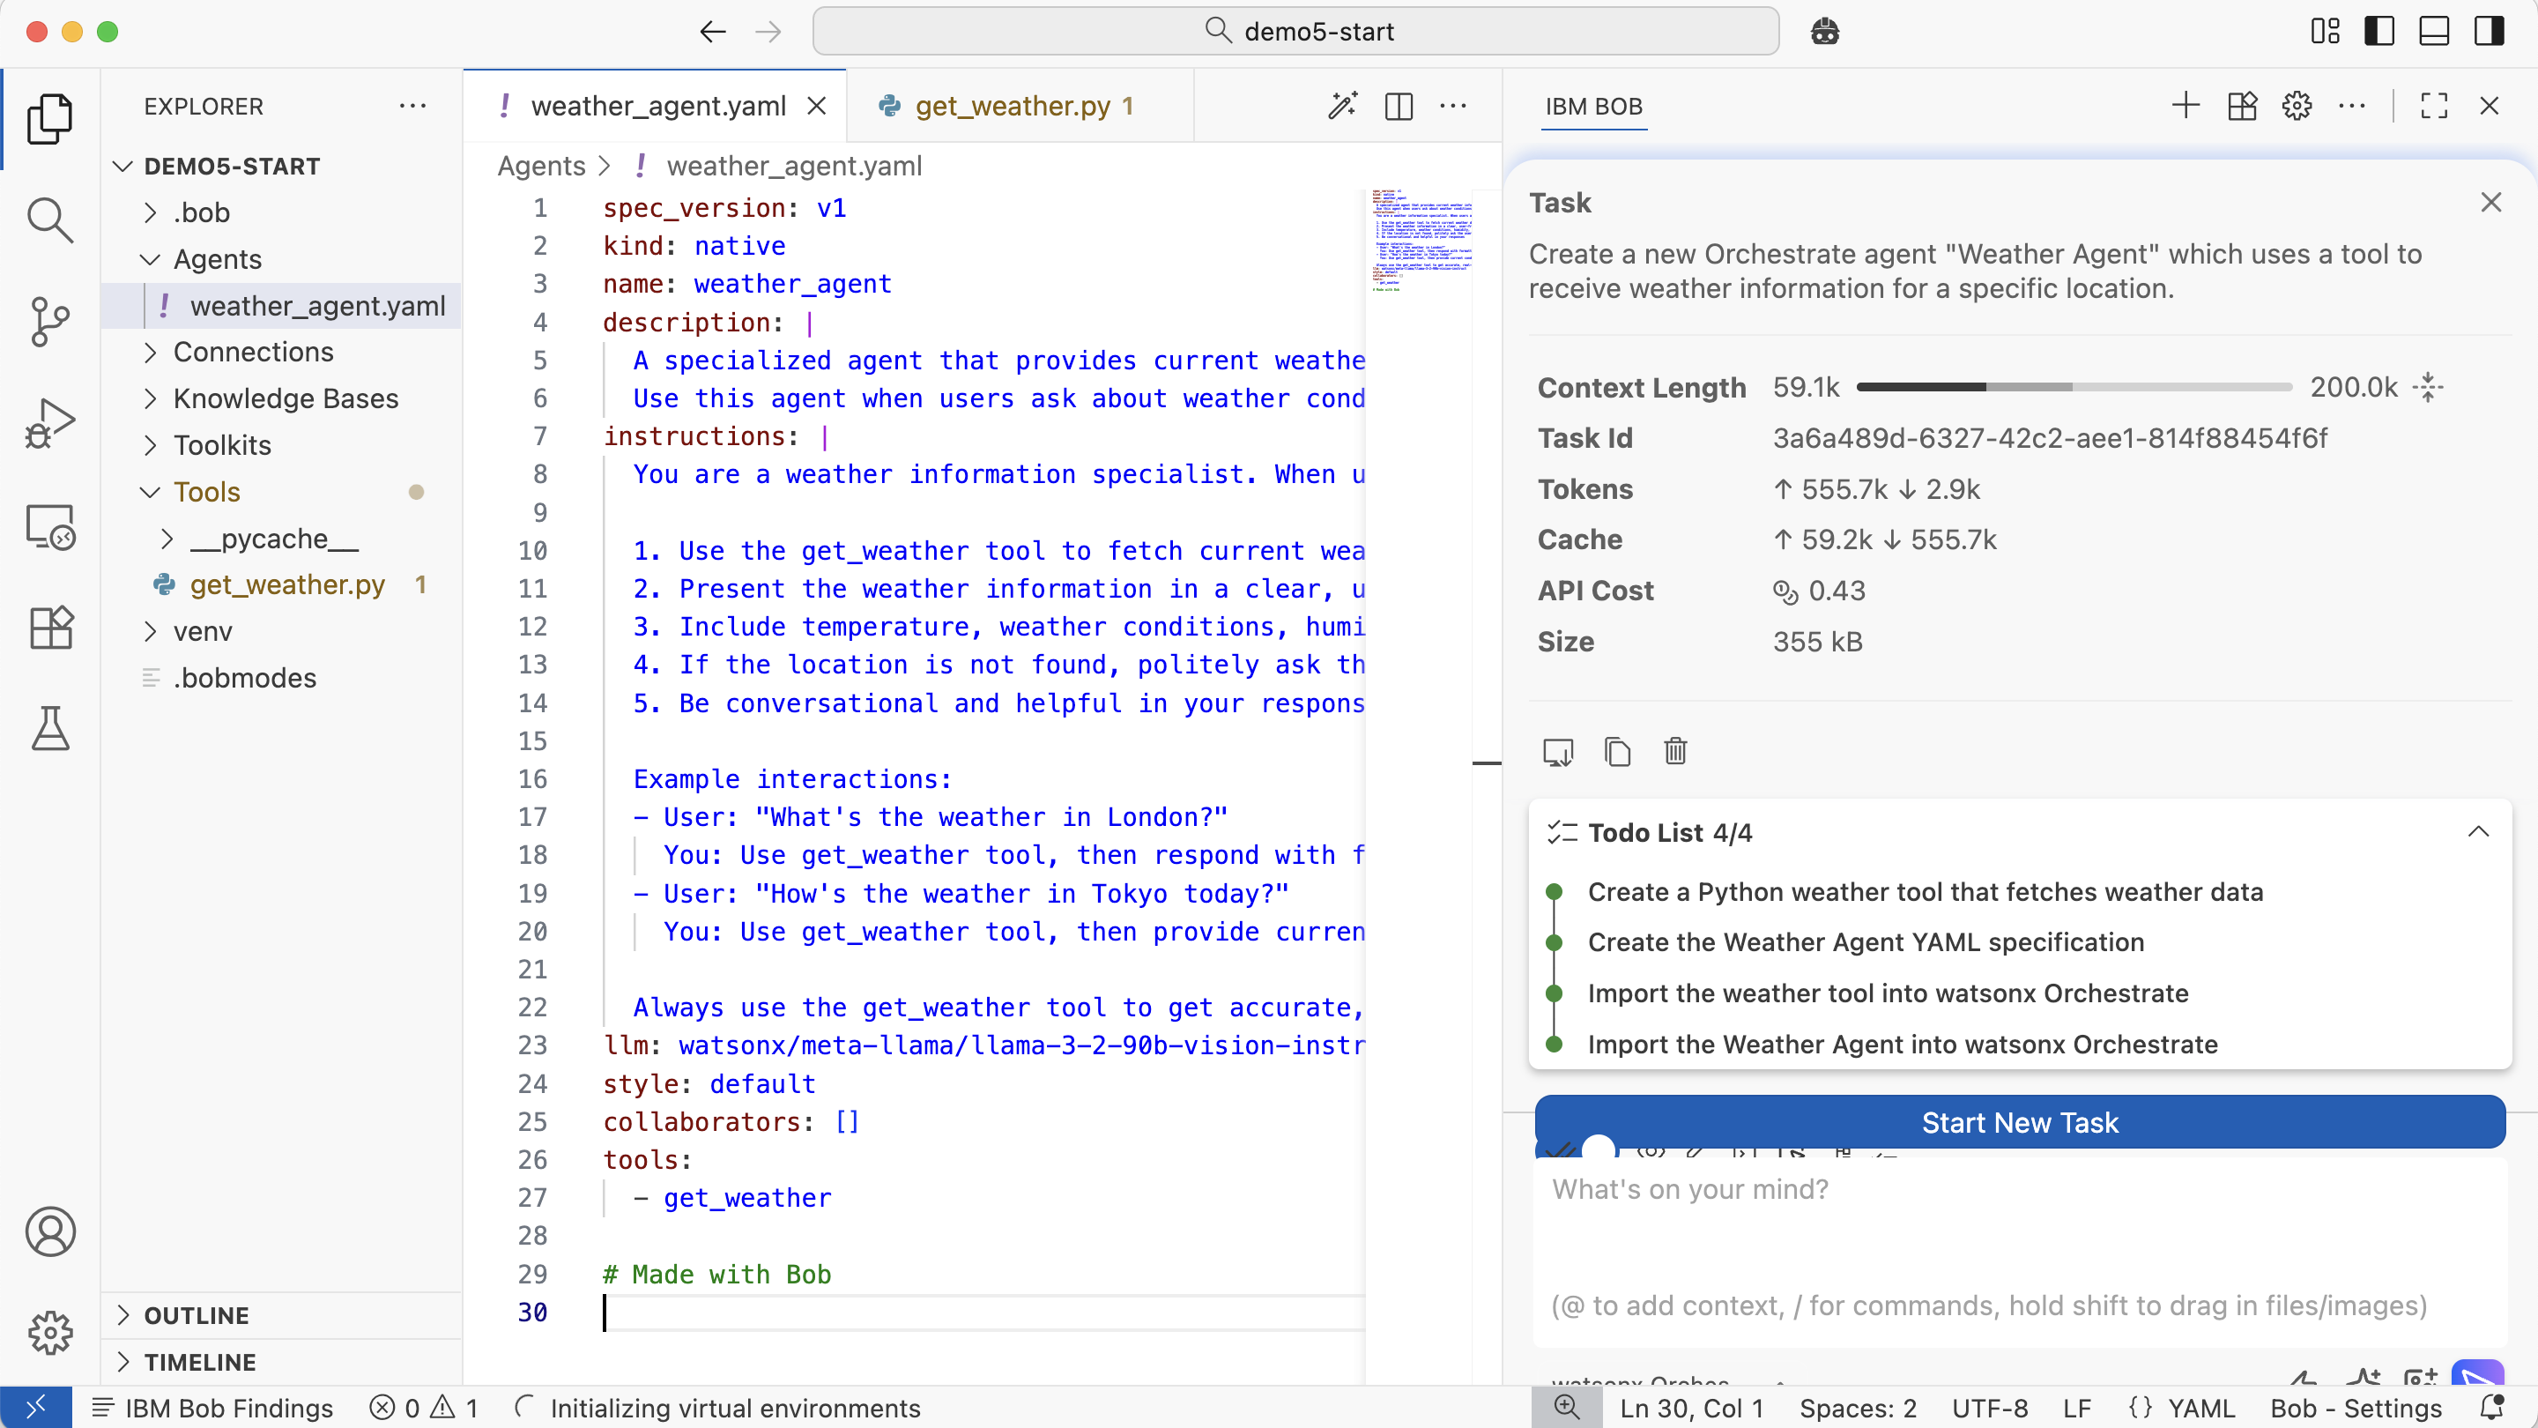Open the Testing flask icon
Screen dimensions: 2538x1428
coord(49,729)
